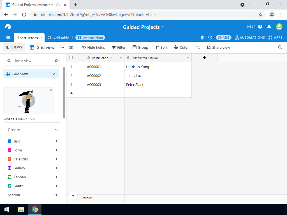The image size is (287, 215).
Task: Click the Airtable home logo icon
Action: (8, 27)
